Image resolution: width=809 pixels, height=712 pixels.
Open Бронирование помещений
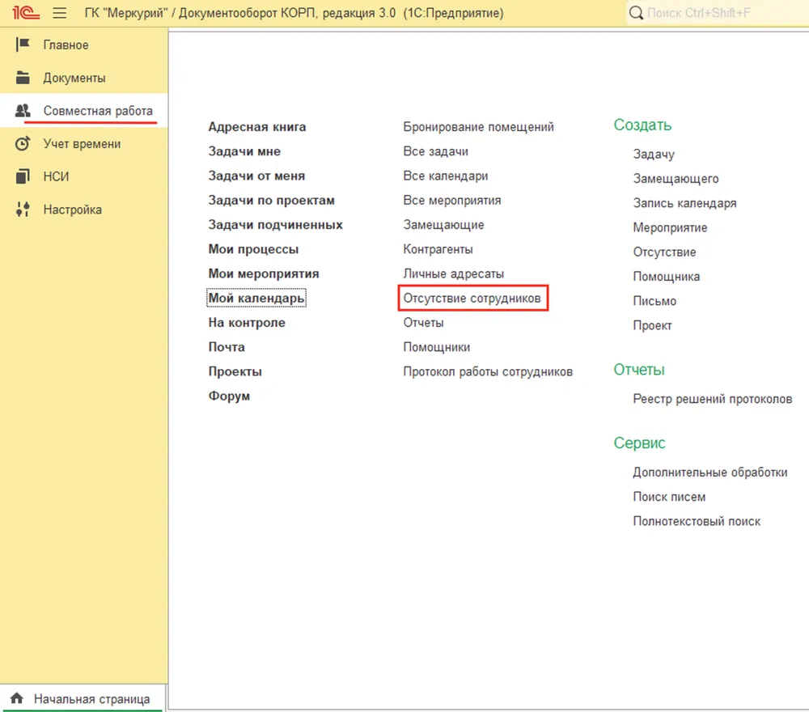(x=478, y=127)
